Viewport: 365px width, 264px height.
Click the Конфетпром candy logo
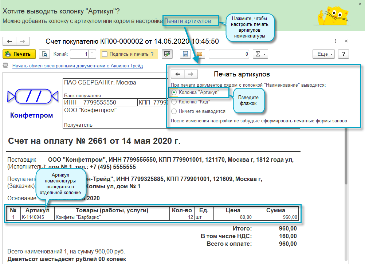coord(33,96)
